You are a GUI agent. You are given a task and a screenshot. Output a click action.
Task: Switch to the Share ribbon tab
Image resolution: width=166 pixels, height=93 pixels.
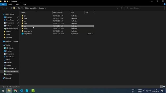[x=17, y=4]
